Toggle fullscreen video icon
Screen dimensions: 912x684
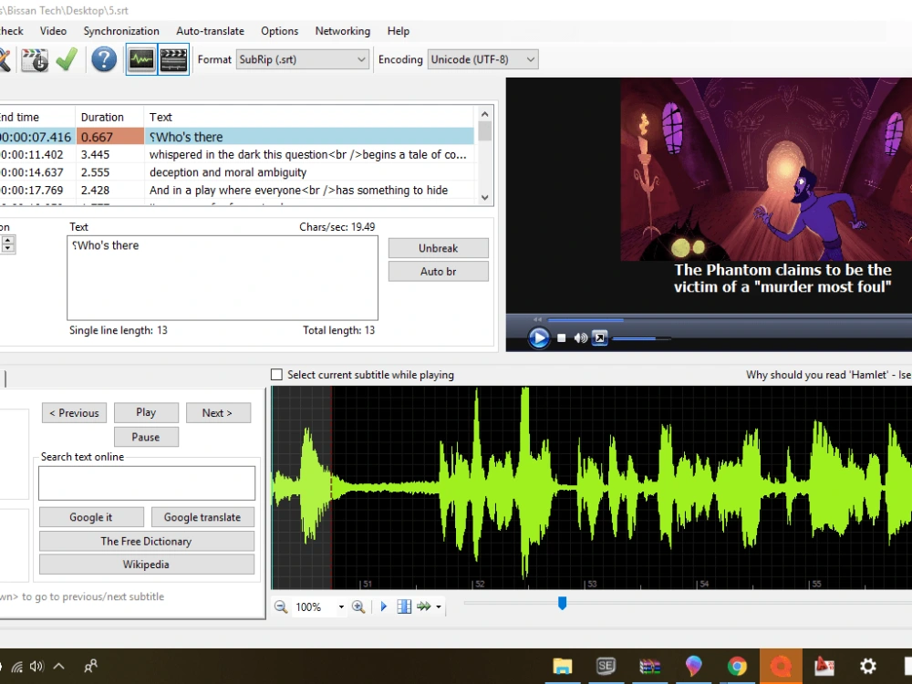click(x=600, y=338)
